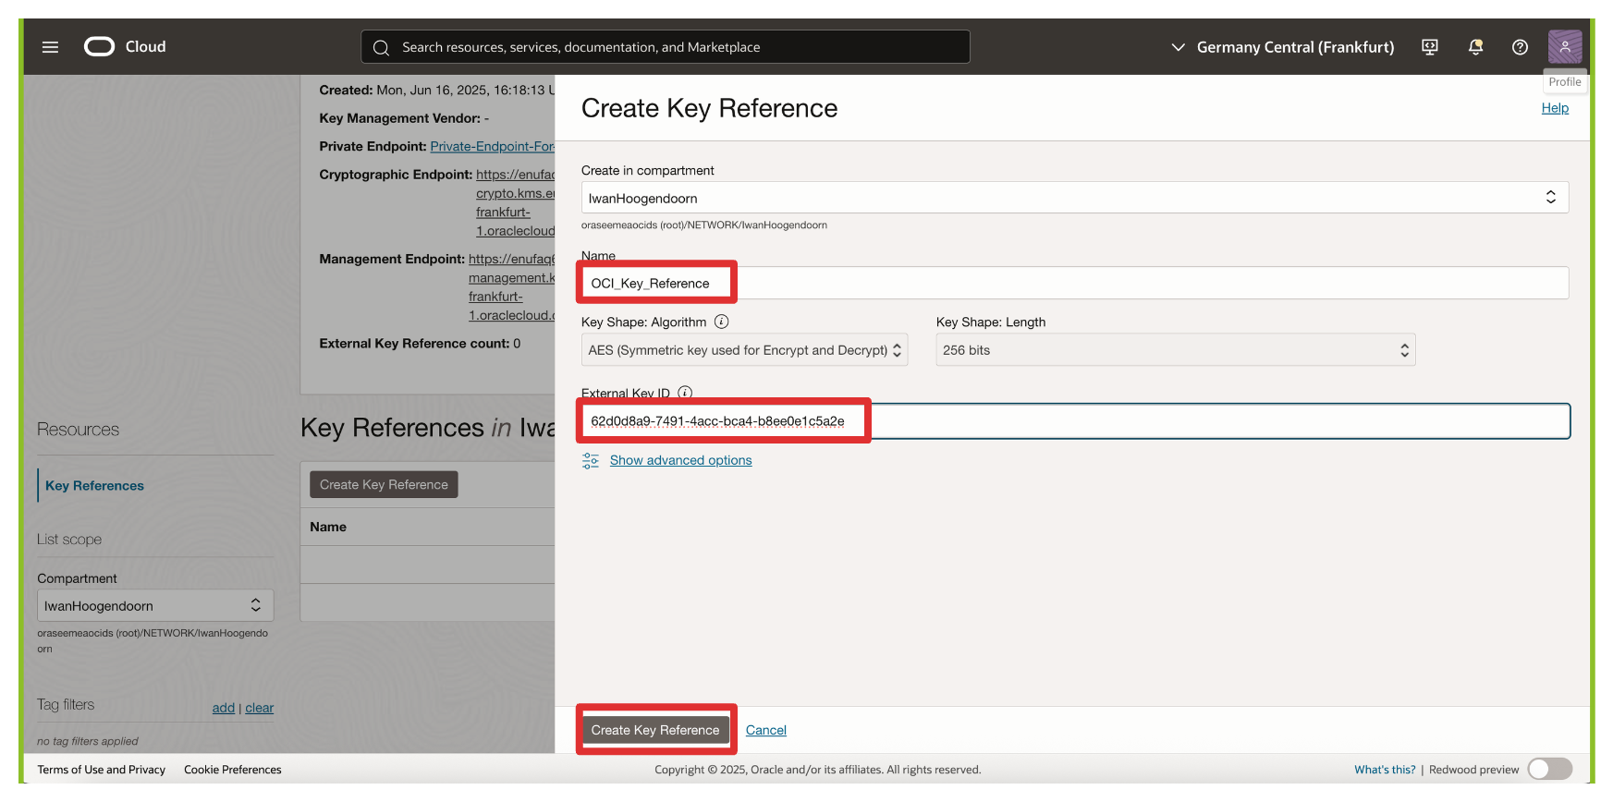Click the Name input field
Viewport: 1613px width, 802px height.
(1074, 284)
